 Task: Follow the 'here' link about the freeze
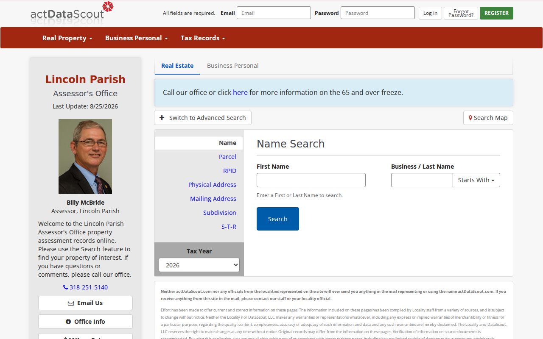240,92
